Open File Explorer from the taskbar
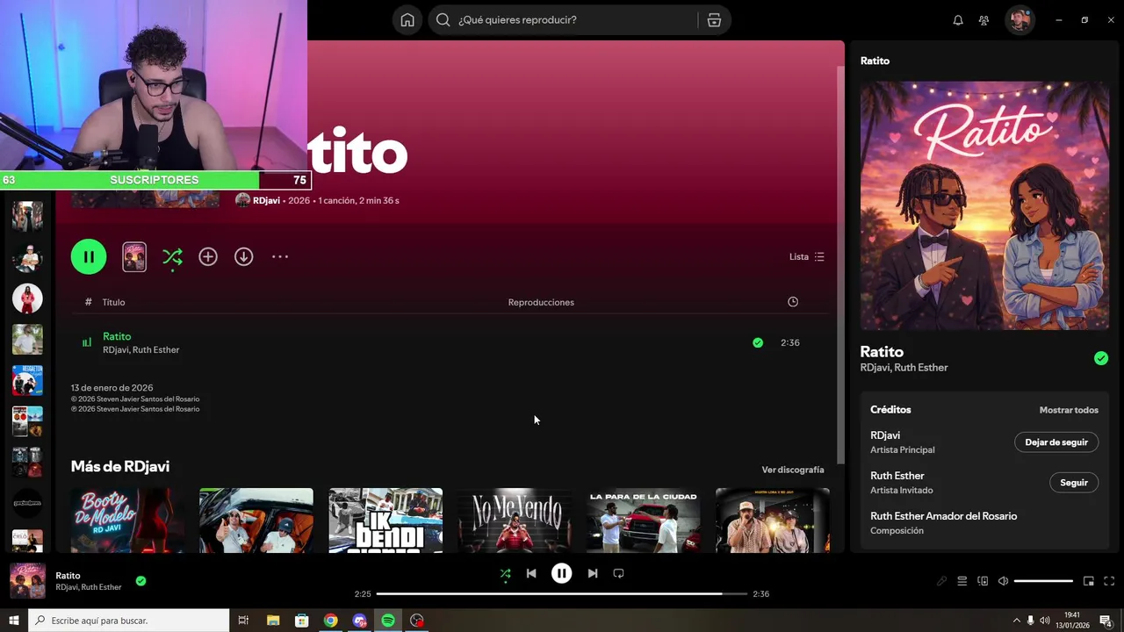Image resolution: width=1124 pixels, height=632 pixels. pos(272,621)
